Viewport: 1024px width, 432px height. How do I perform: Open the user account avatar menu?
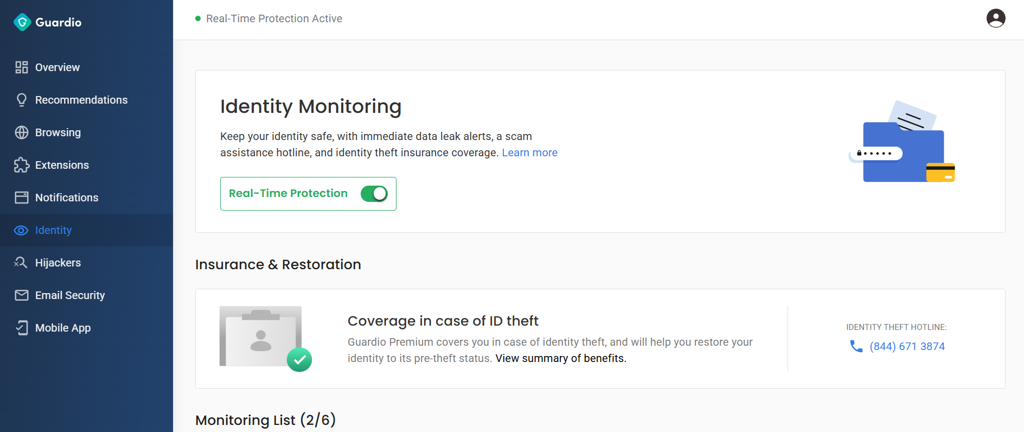pos(996,18)
